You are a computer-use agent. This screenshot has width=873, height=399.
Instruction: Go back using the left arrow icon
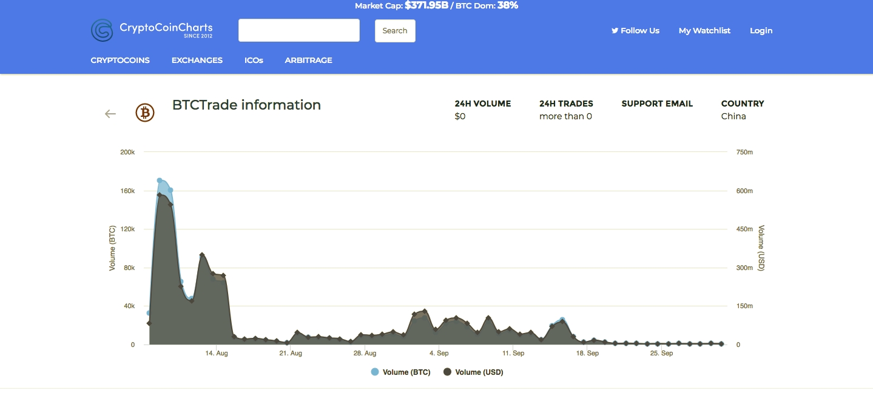pyautogui.click(x=110, y=113)
